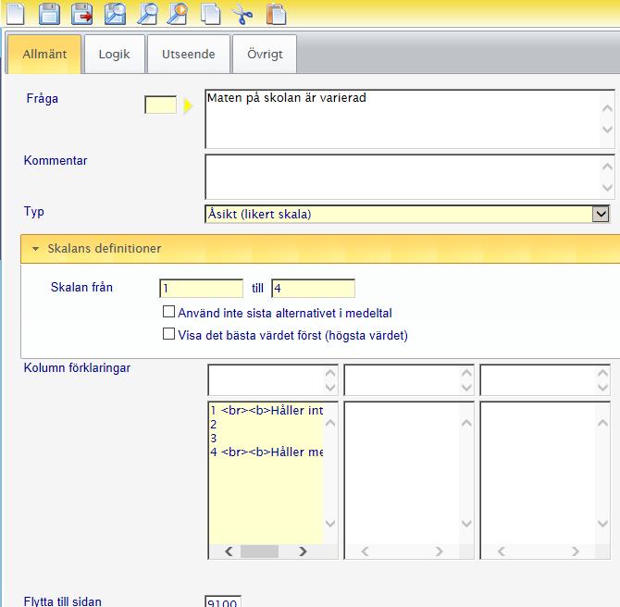Viewport: 620px width, 607px height.
Task: Select line '4 <br><b>Håller me' in list
Action: 267,452
